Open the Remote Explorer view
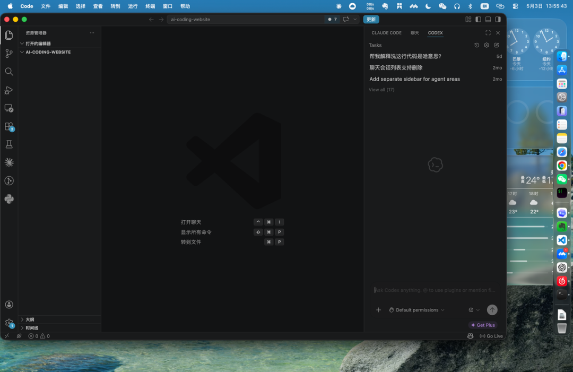The height and width of the screenshot is (372, 573). [x=9, y=108]
